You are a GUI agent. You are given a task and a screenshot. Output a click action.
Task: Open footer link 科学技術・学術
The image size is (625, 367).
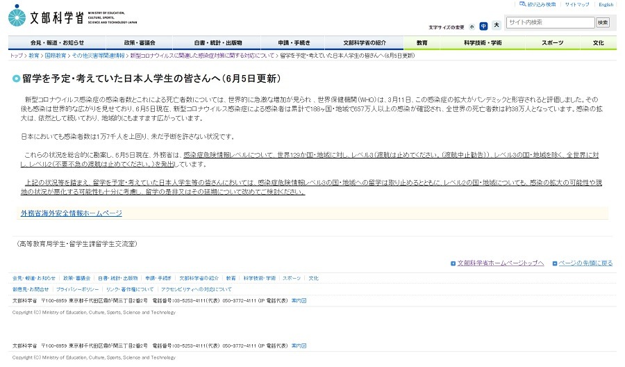pyautogui.click(x=260, y=279)
